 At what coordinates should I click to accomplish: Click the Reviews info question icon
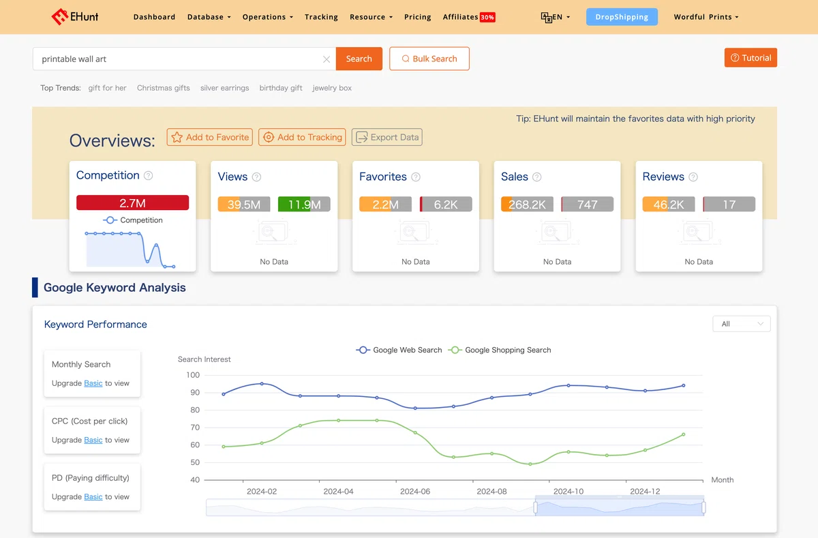[x=693, y=177]
